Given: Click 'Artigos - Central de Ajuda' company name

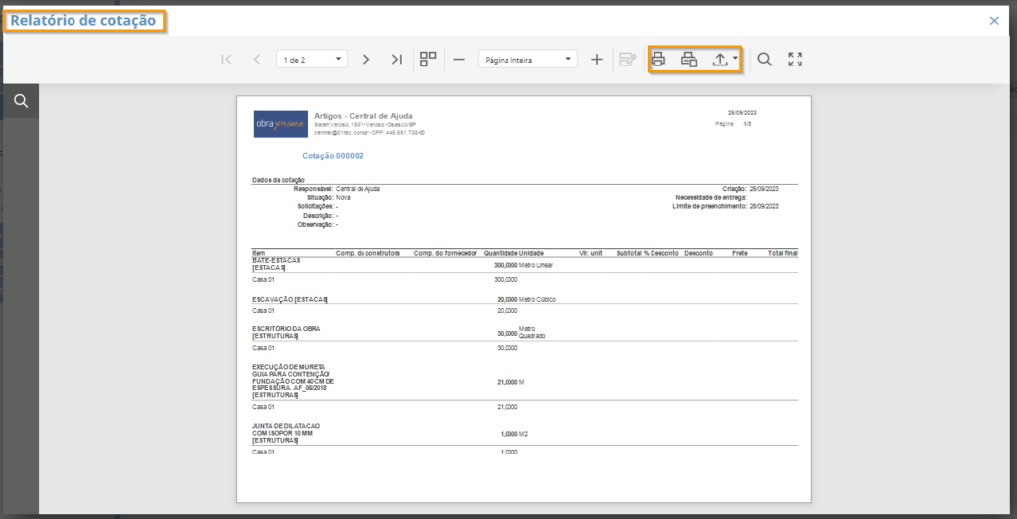Looking at the screenshot, I should point(363,116).
